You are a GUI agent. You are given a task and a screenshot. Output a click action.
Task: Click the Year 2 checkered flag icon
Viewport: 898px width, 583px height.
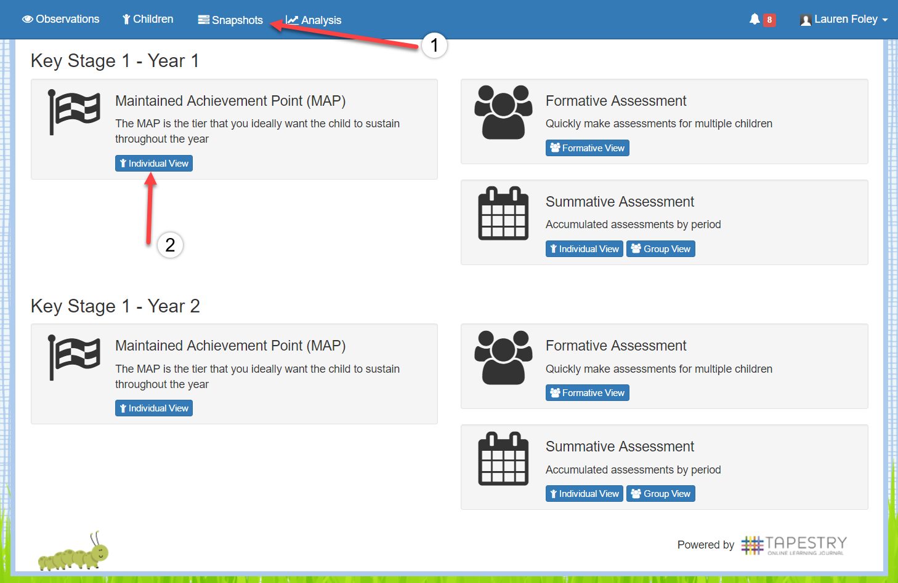pos(74,357)
